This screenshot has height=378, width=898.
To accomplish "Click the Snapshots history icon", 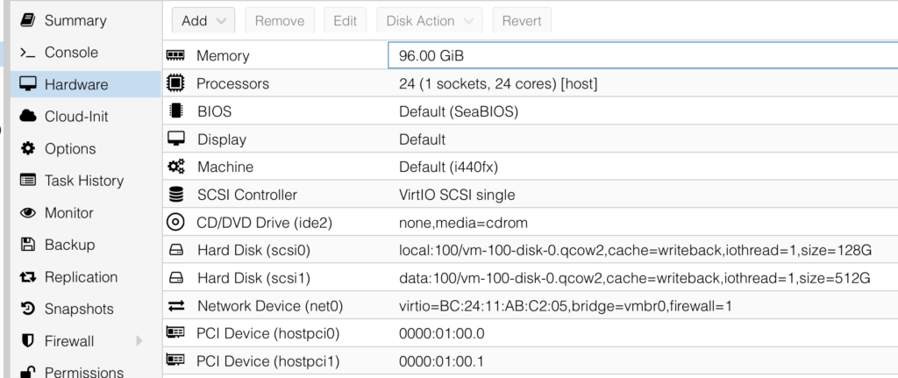I will [27, 309].
